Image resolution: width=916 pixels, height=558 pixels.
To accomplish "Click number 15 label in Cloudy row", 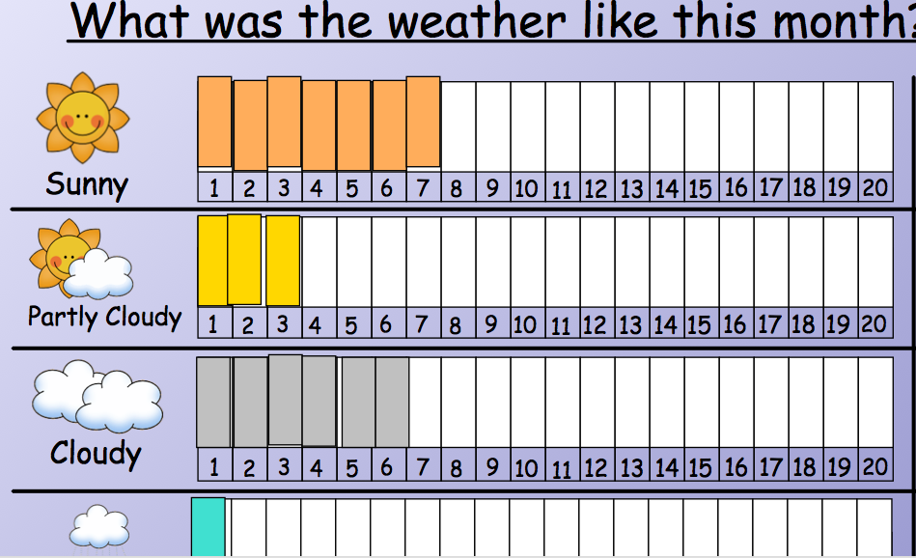I will [700, 468].
